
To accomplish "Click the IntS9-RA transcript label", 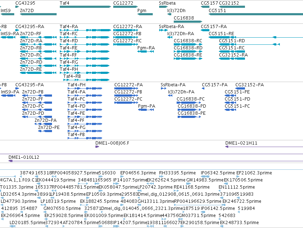I will 10,33.
